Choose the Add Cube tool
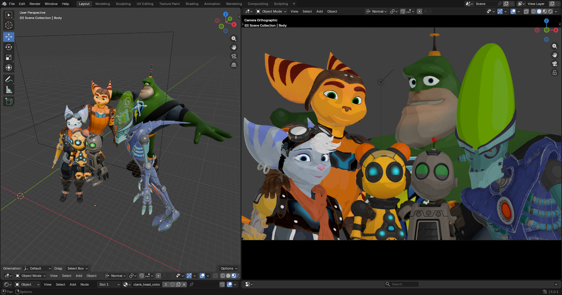 click(9, 101)
